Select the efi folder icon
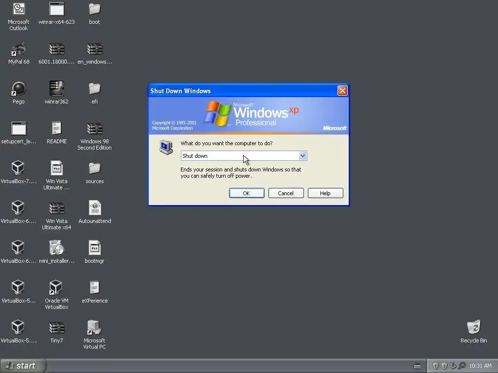 94,89
